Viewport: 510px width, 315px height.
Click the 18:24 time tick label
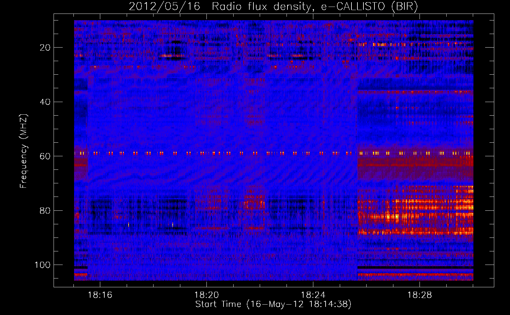point(313,295)
